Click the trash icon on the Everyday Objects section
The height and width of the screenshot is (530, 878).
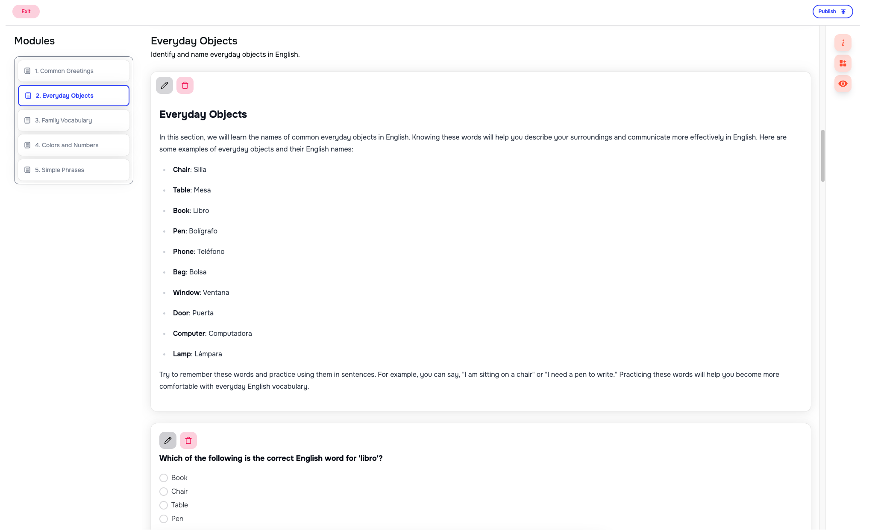point(185,85)
